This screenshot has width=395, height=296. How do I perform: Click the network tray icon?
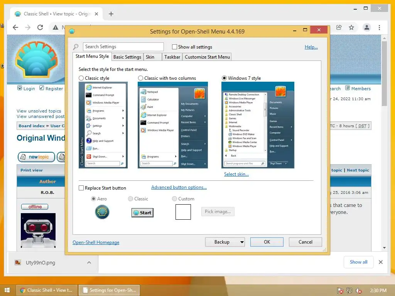[349, 291]
